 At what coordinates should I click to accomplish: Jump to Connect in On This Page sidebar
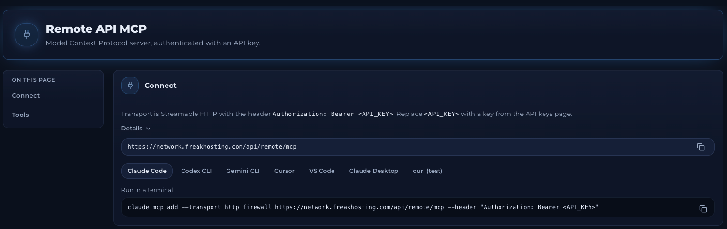point(26,96)
